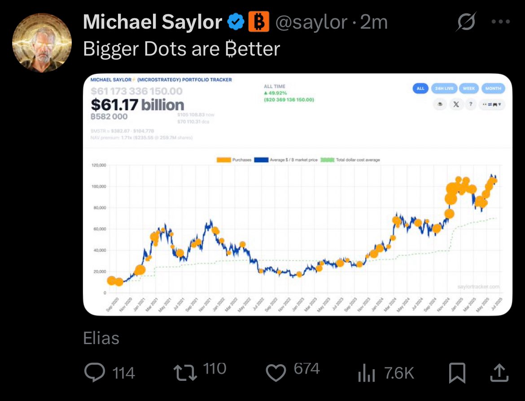Click the X logo button in tracker

coord(456,104)
